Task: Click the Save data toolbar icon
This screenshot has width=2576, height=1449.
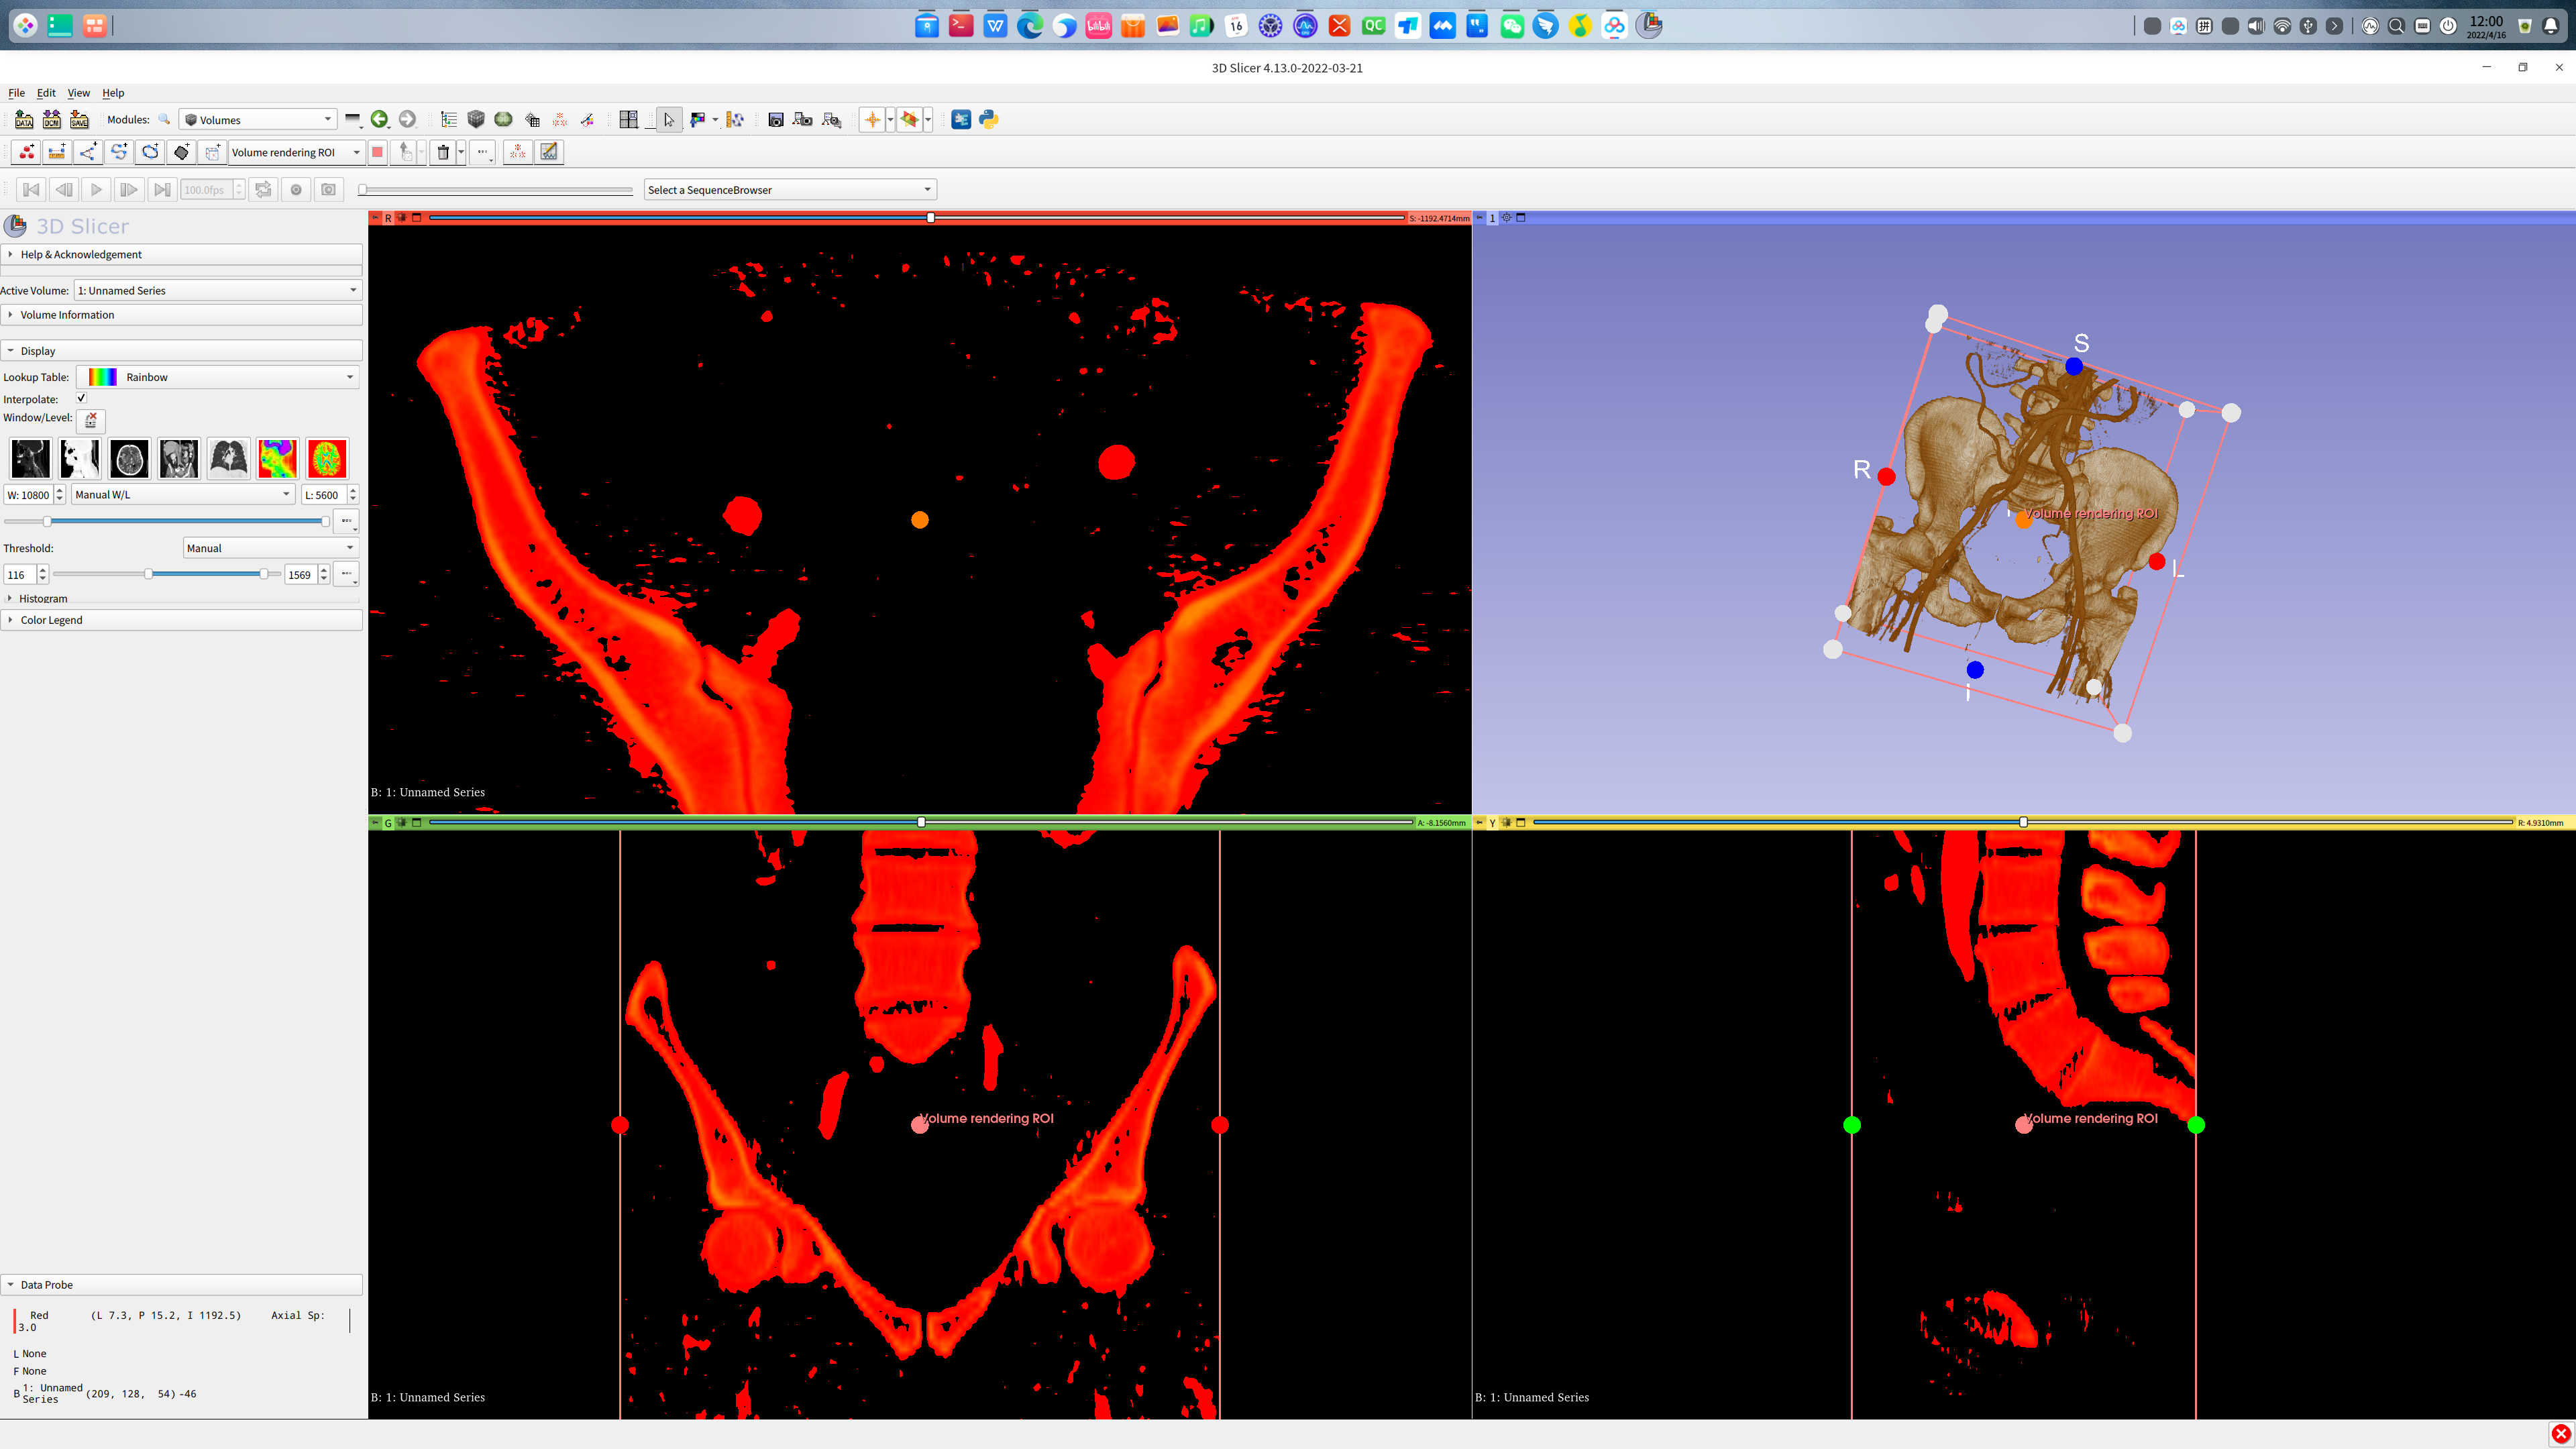Action: pos(77,119)
